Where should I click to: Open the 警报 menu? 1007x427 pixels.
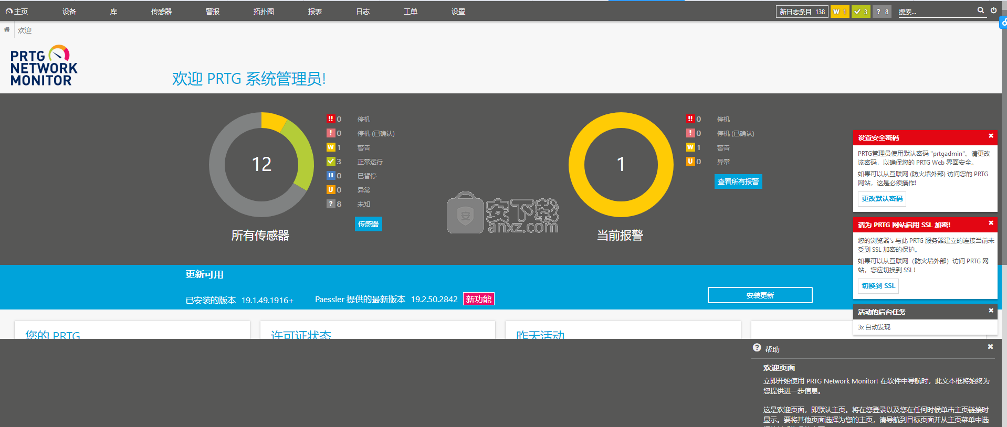pos(213,12)
